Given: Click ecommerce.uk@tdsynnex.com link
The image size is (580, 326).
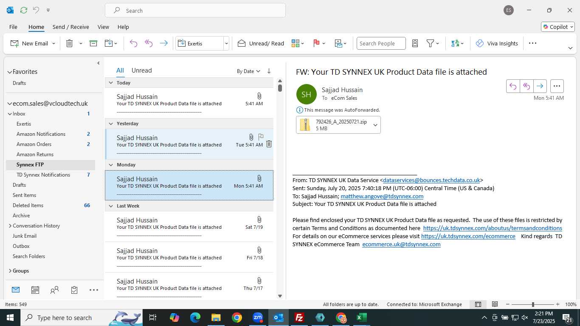Looking at the screenshot, I should 401,244.
